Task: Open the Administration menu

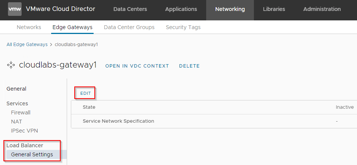Action: 322,9
